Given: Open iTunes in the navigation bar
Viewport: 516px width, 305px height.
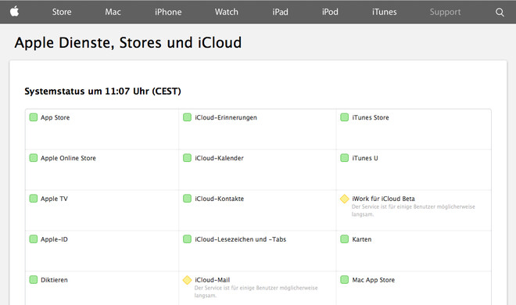Looking at the screenshot, I should click(385, 12).
